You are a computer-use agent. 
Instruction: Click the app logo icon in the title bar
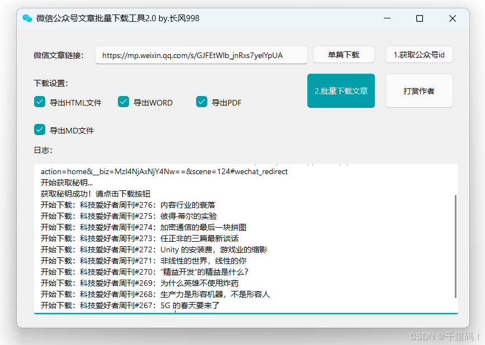(x=26, y=18)
